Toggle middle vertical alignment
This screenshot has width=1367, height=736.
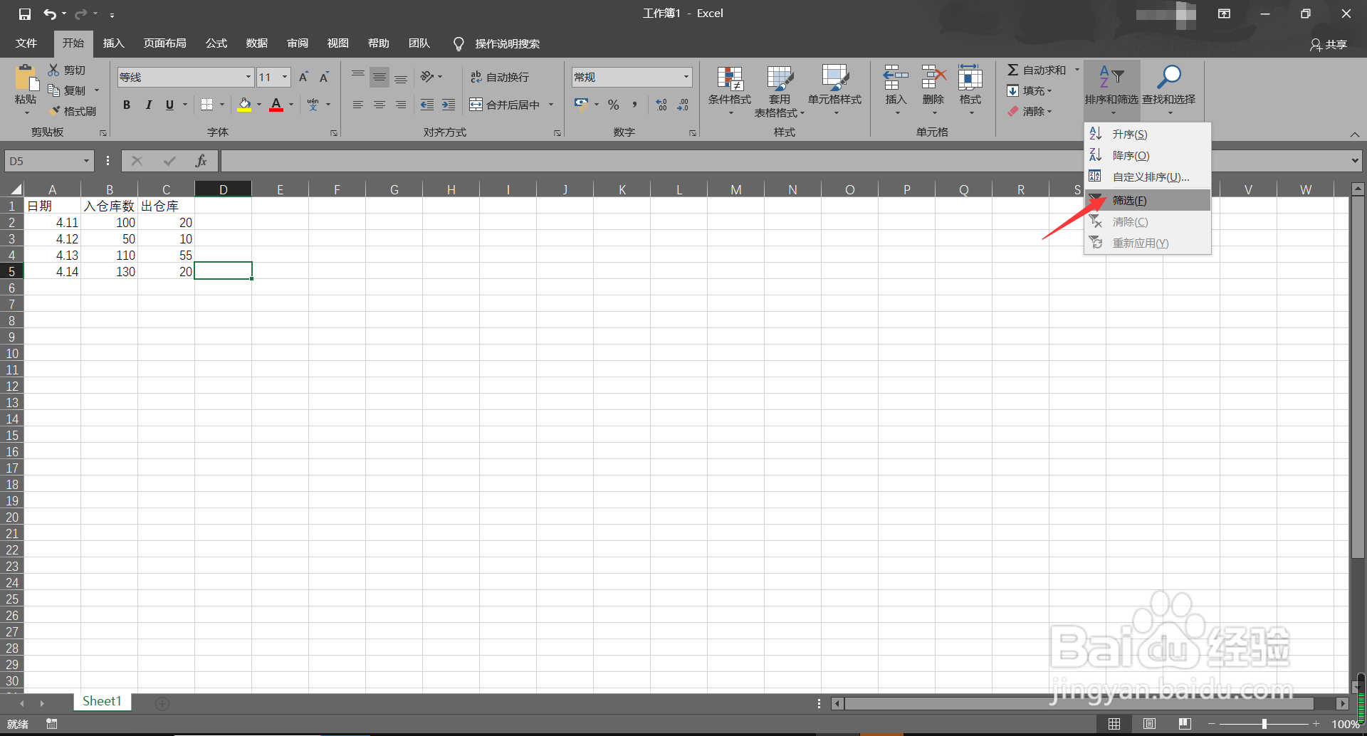379,77
